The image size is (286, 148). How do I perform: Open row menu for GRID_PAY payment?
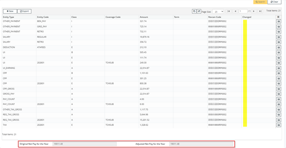pyautogui.click(x=279, y=27)
